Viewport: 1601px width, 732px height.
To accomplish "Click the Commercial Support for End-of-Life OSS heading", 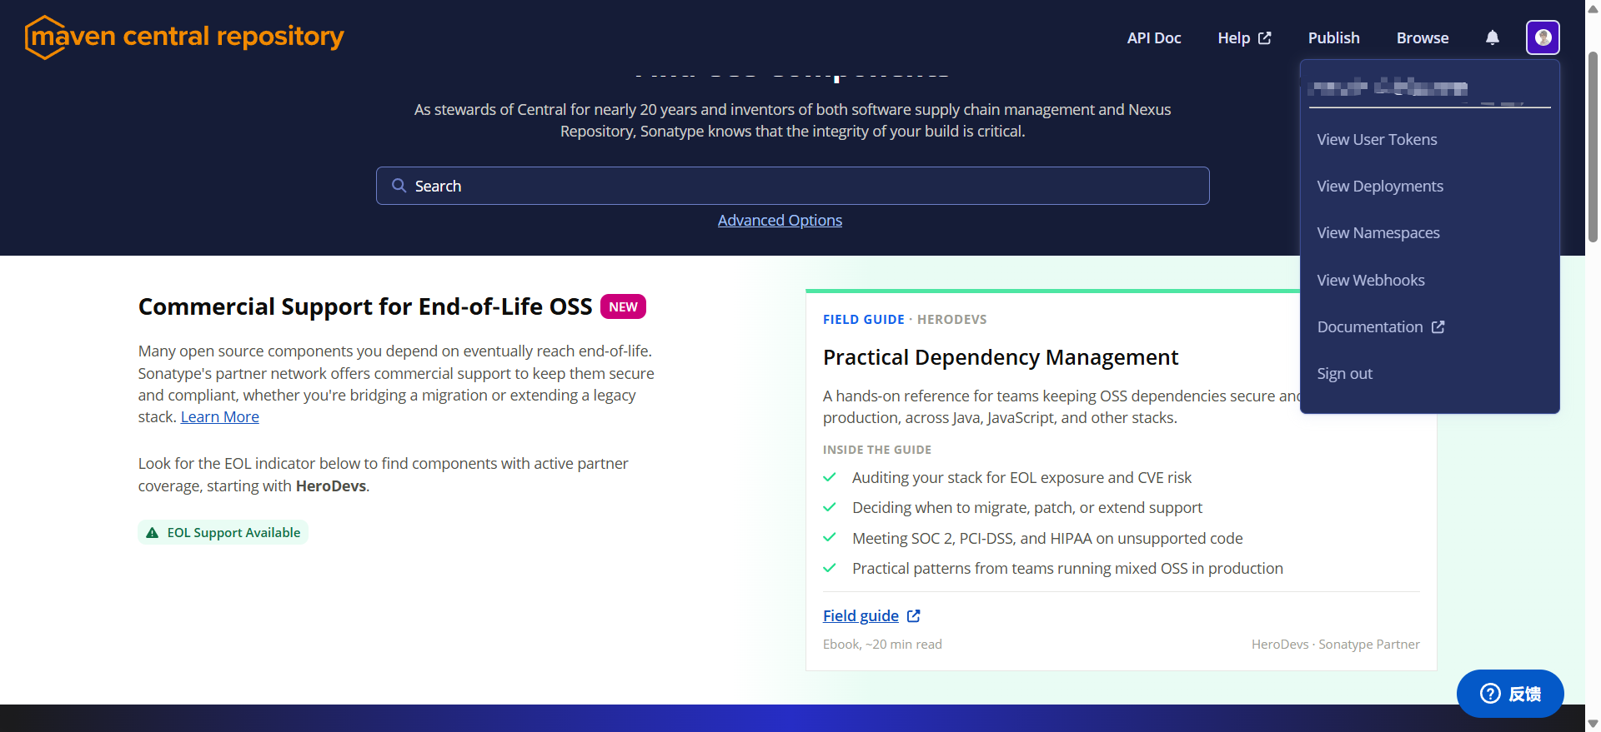I will 365,307.
